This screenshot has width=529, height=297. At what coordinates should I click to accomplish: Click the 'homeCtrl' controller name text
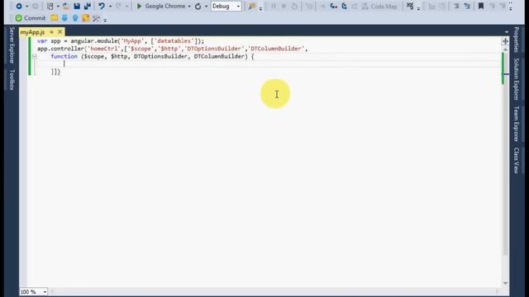104,49
